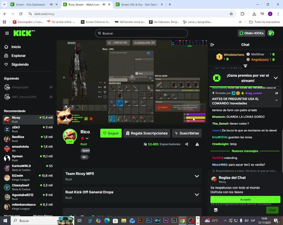Open the apps grid in bookmarks bar
This screenshot has width=283, height=225.
pyautogui.click(x=4, y=22)
